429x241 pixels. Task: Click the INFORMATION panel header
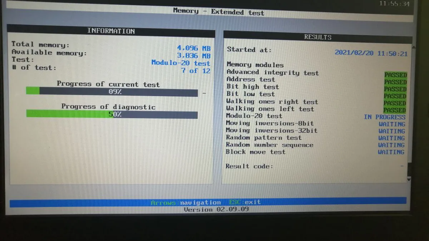click(111, 31)
